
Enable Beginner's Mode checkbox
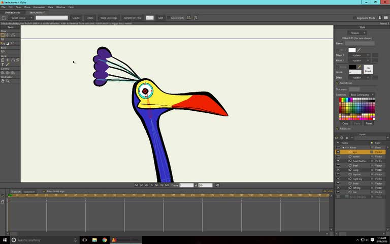355,18
